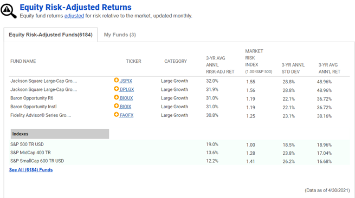Click the Indexes section header bar
Viewport: 355px width, 198px height.
coord(60,134)
